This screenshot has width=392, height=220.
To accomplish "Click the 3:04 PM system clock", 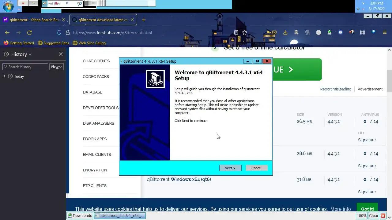I will (x=377, y=3).
